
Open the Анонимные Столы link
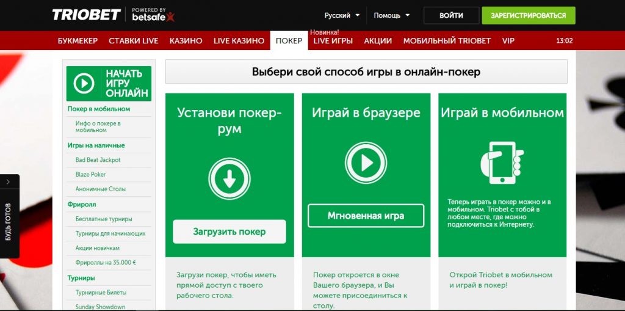(x=101, y=189)
